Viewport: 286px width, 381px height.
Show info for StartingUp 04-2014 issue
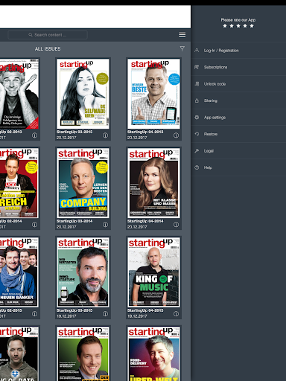pos(176,225)
